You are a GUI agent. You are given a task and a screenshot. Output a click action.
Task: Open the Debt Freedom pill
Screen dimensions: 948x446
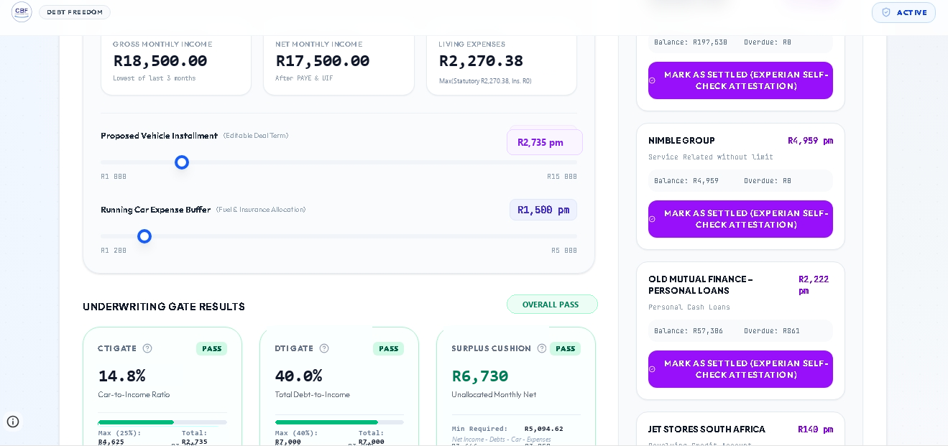tap(75, 12)
